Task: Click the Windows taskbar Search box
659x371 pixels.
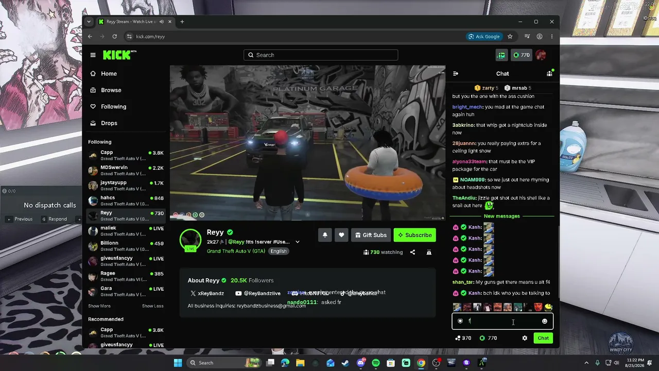Action: [224, 363]
